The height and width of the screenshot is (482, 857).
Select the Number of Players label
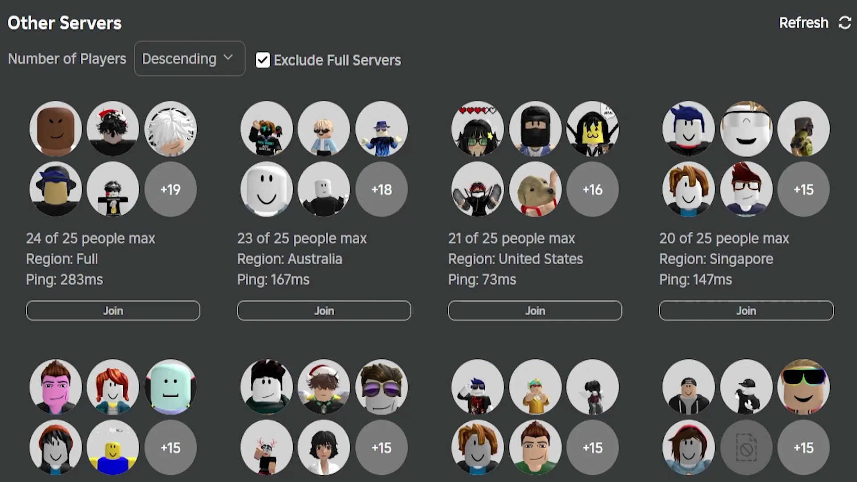pos(67,58)
